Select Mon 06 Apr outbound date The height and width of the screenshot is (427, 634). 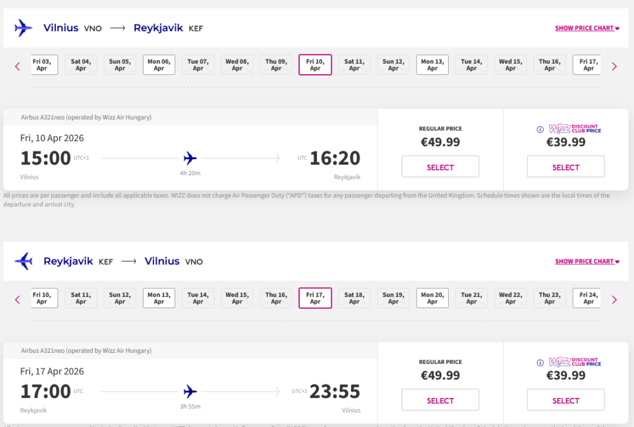coord(159,65)
